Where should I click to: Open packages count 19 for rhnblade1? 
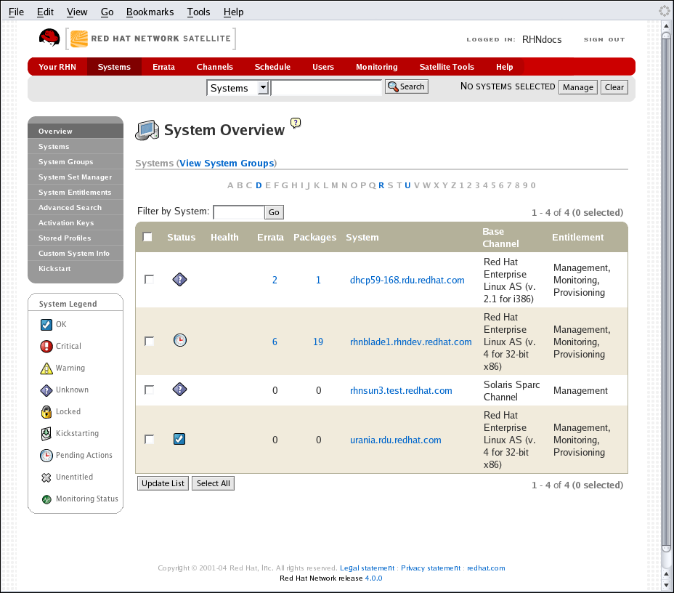pyautogui.click(x=318, y=342)
